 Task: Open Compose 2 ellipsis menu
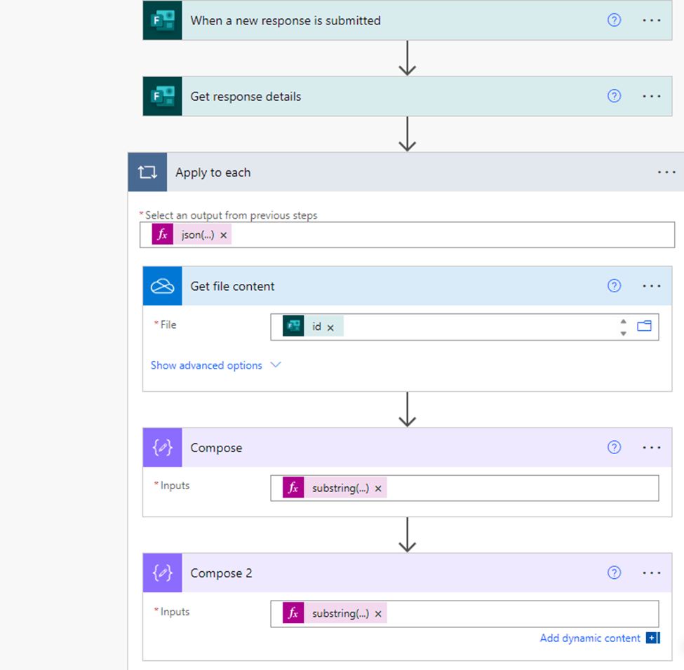651,573
